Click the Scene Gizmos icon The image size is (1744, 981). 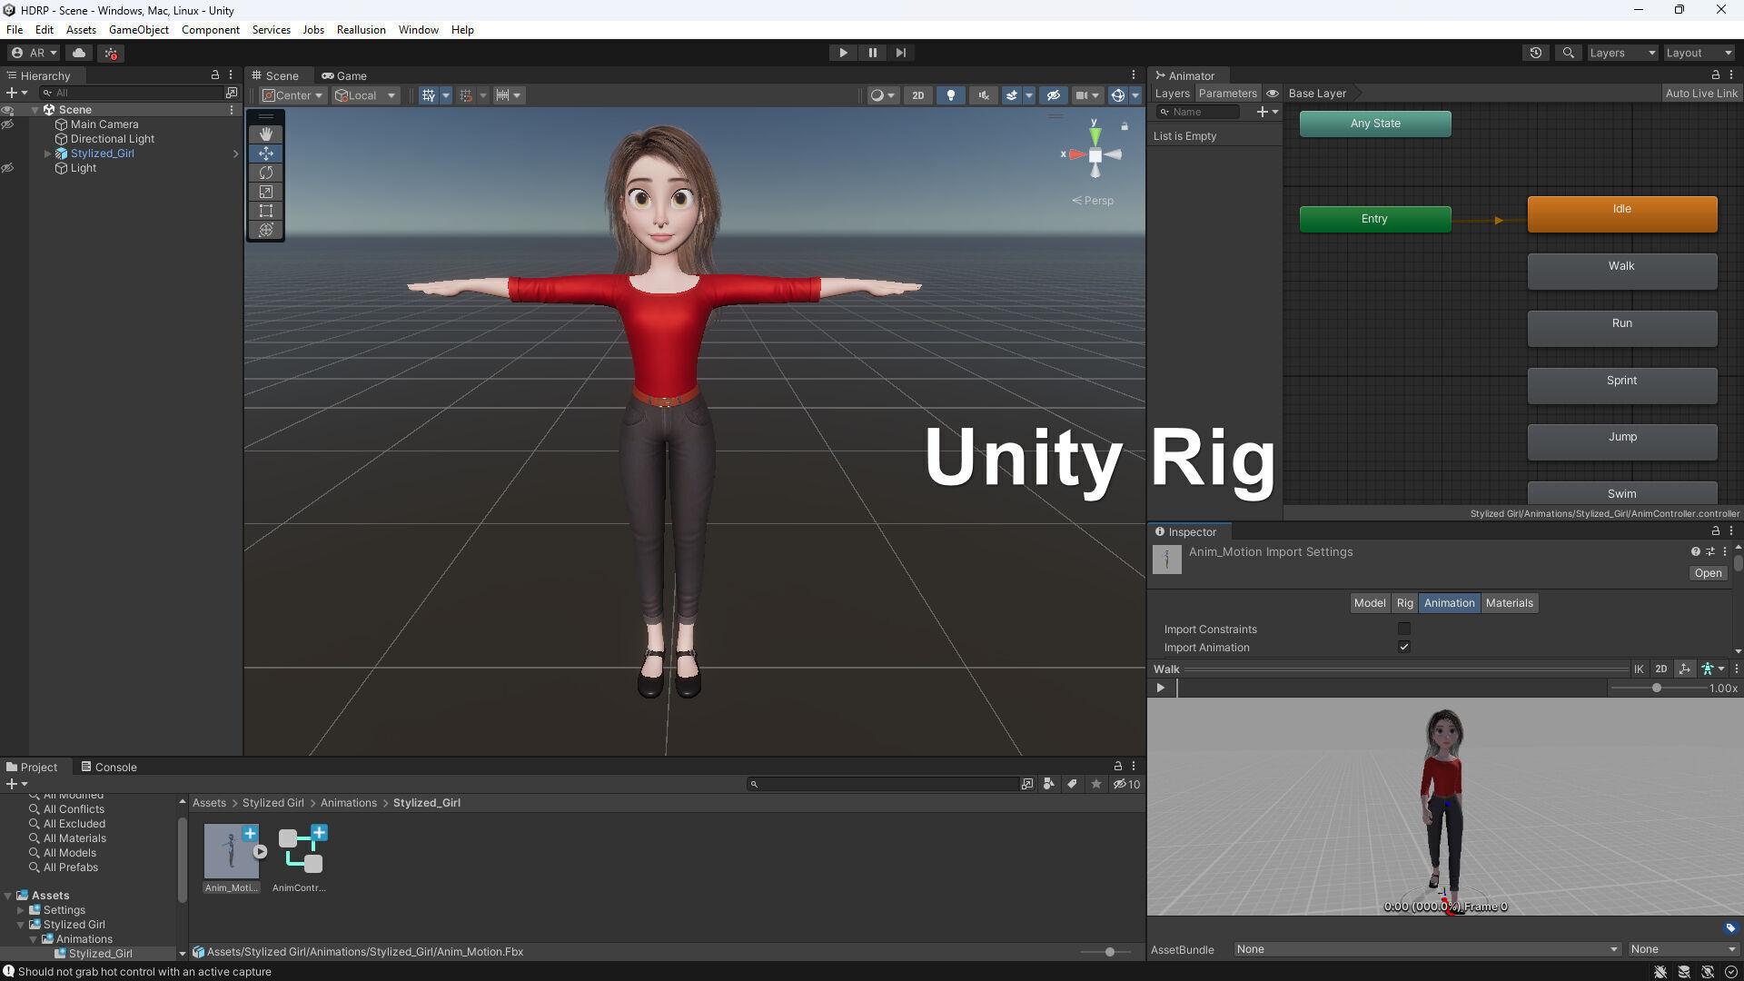(x=1117, y=95)
